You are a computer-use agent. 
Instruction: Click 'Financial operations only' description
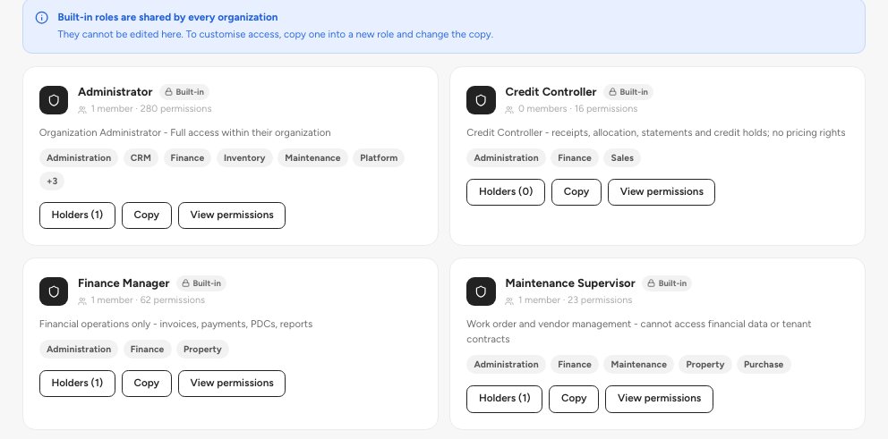pyautogui.click(x=175, y=324)
